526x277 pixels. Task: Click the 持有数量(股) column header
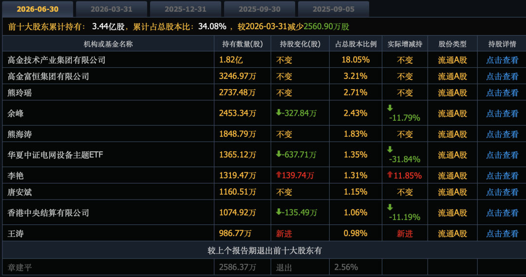(x=243, y=44)
